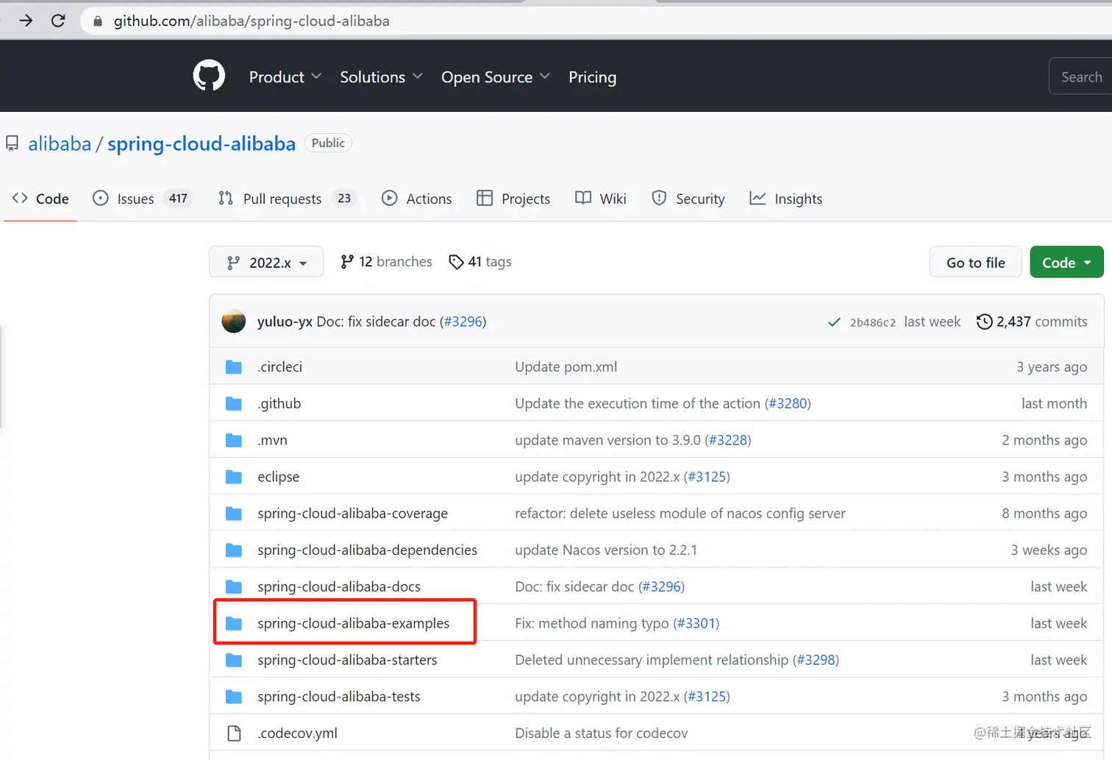
Task: Click the .codecov.yml file icon
Action: pyautogui.click(x=234, y=734)
